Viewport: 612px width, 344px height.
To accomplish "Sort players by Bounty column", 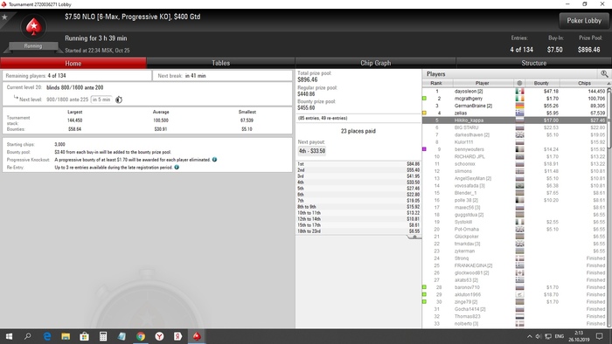I will coord(541,83).
